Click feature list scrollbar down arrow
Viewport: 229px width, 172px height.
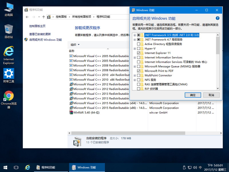click(218, 88)
